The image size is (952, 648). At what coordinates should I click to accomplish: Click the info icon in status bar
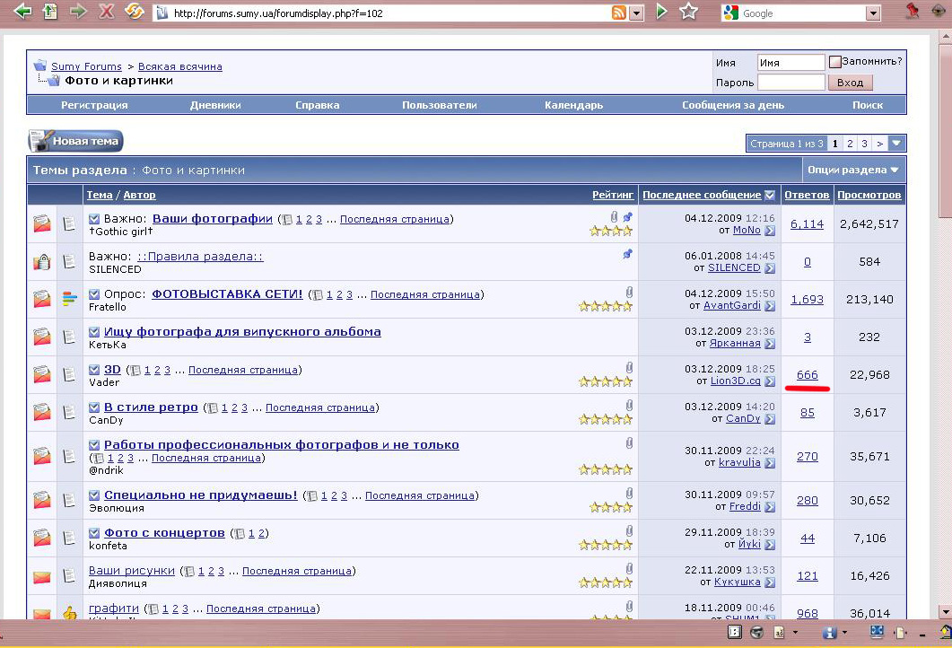(830, 632)
